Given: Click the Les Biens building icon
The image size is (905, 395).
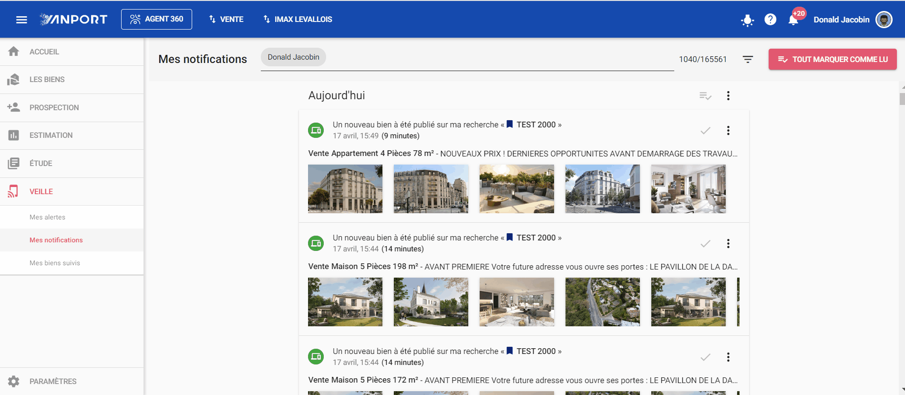Looking at the screenshot, I should point(13,79).
